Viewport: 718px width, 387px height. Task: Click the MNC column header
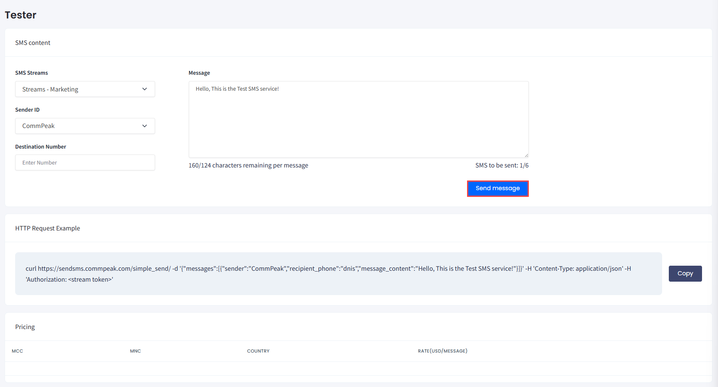click(135, 351)
